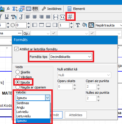Open Iestādnes settings

click(52, 9)
